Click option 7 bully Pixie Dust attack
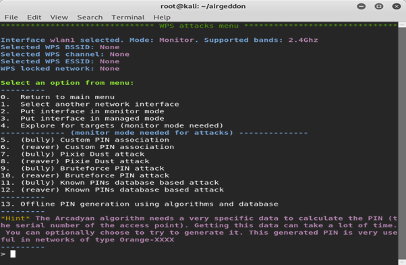406x265 pixels. click(73, 154)
